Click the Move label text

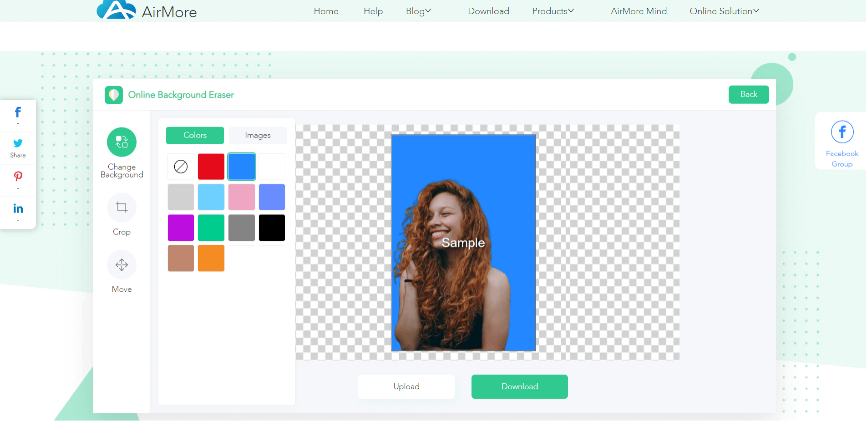[x=122, y=289]
